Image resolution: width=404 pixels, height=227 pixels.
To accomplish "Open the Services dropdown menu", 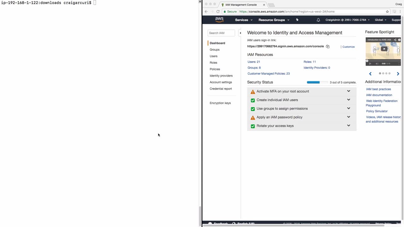I will (x=244, y=20).
